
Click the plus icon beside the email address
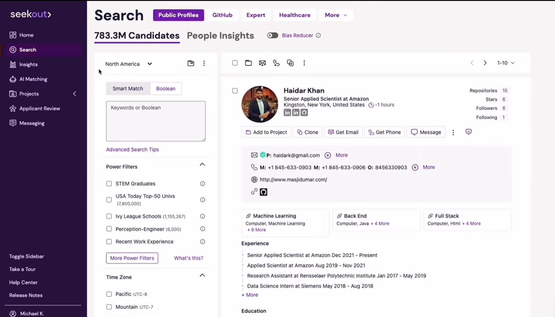[x=328, y=155]
